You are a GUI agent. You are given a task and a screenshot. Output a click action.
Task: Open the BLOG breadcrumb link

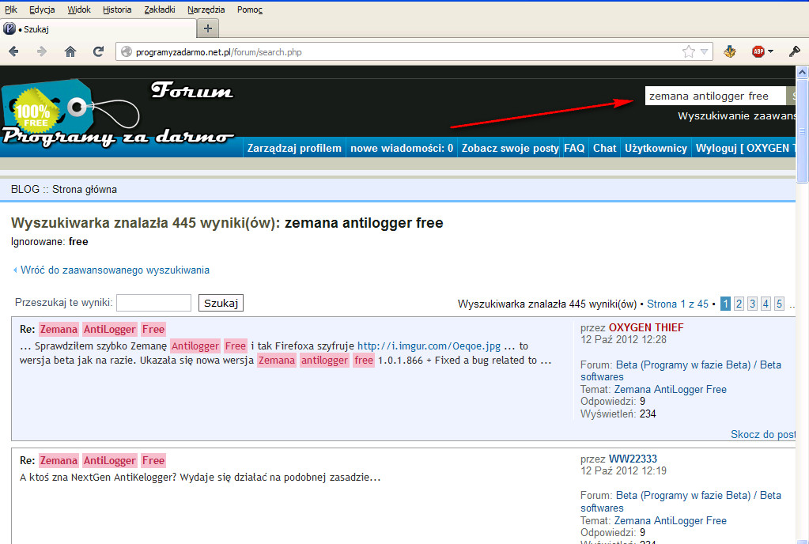click(x=25, y=189)
